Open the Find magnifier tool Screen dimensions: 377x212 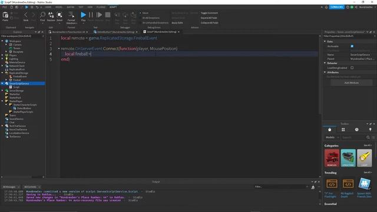coord(42,15)
